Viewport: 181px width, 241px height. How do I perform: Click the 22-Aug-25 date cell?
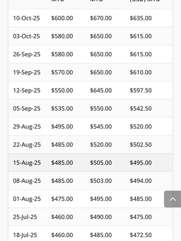[27, 145]
